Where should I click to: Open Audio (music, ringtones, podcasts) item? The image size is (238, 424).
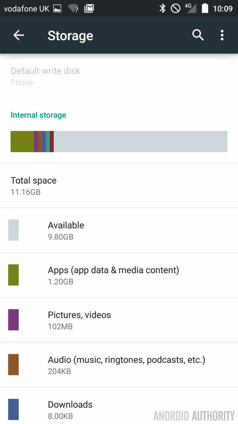click(x=119, y=365)
